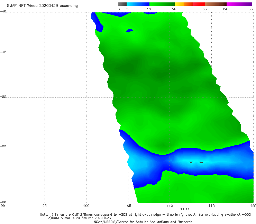
Task: Click the title SMAP NRT Winds 20200423 ascending
Action: click(42, 6)
